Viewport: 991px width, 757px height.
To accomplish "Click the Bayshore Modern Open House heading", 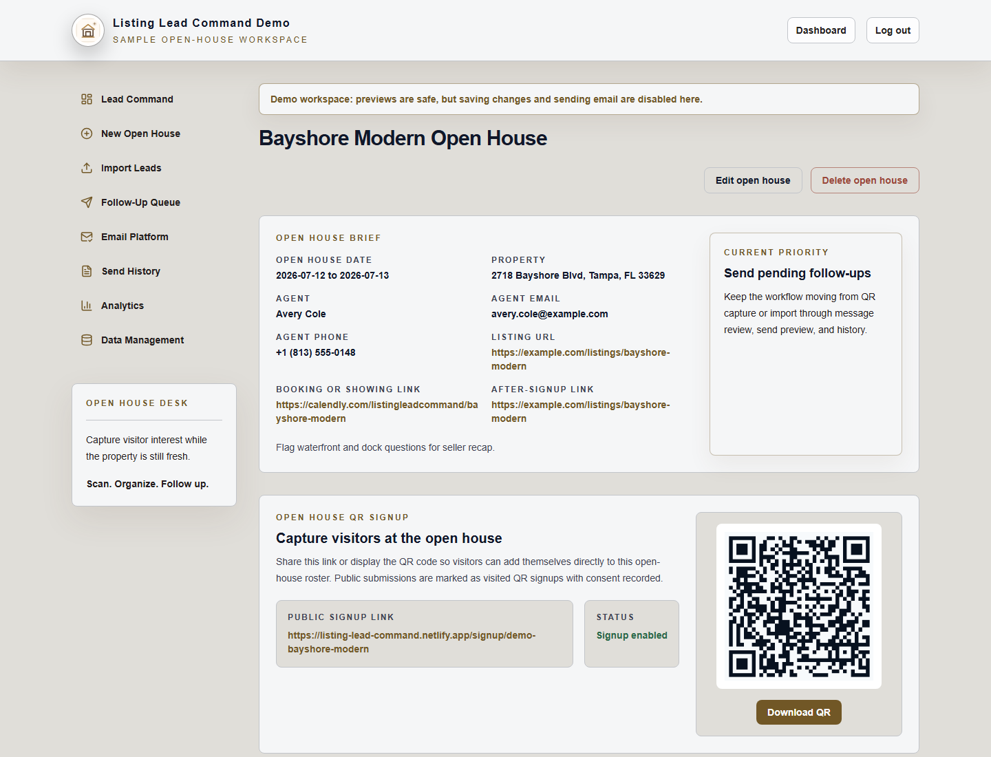I will click(403, 138).
